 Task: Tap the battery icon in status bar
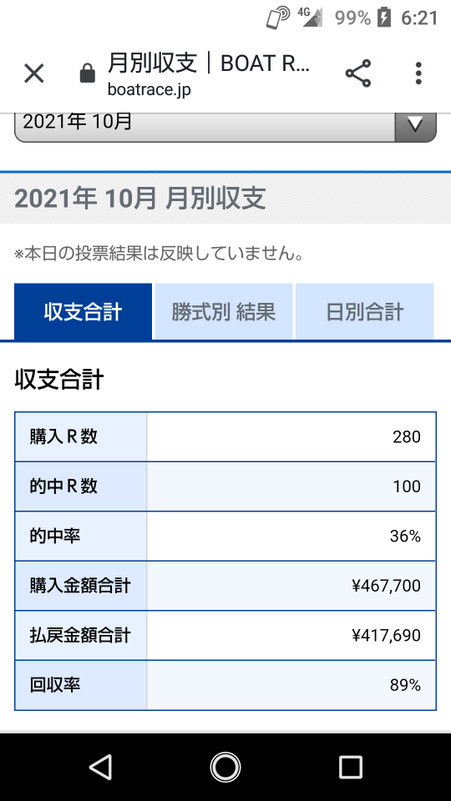[384, 18]
